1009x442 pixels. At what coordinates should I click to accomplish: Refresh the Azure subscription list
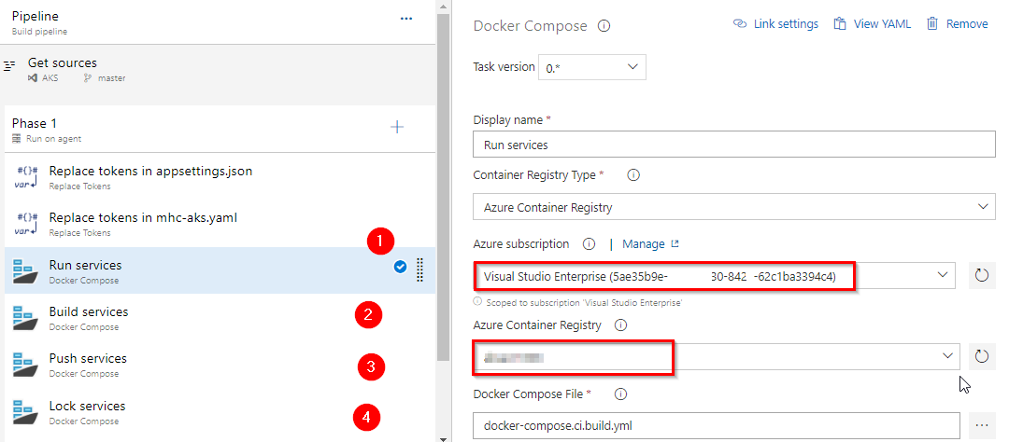[x=981, y=276]
